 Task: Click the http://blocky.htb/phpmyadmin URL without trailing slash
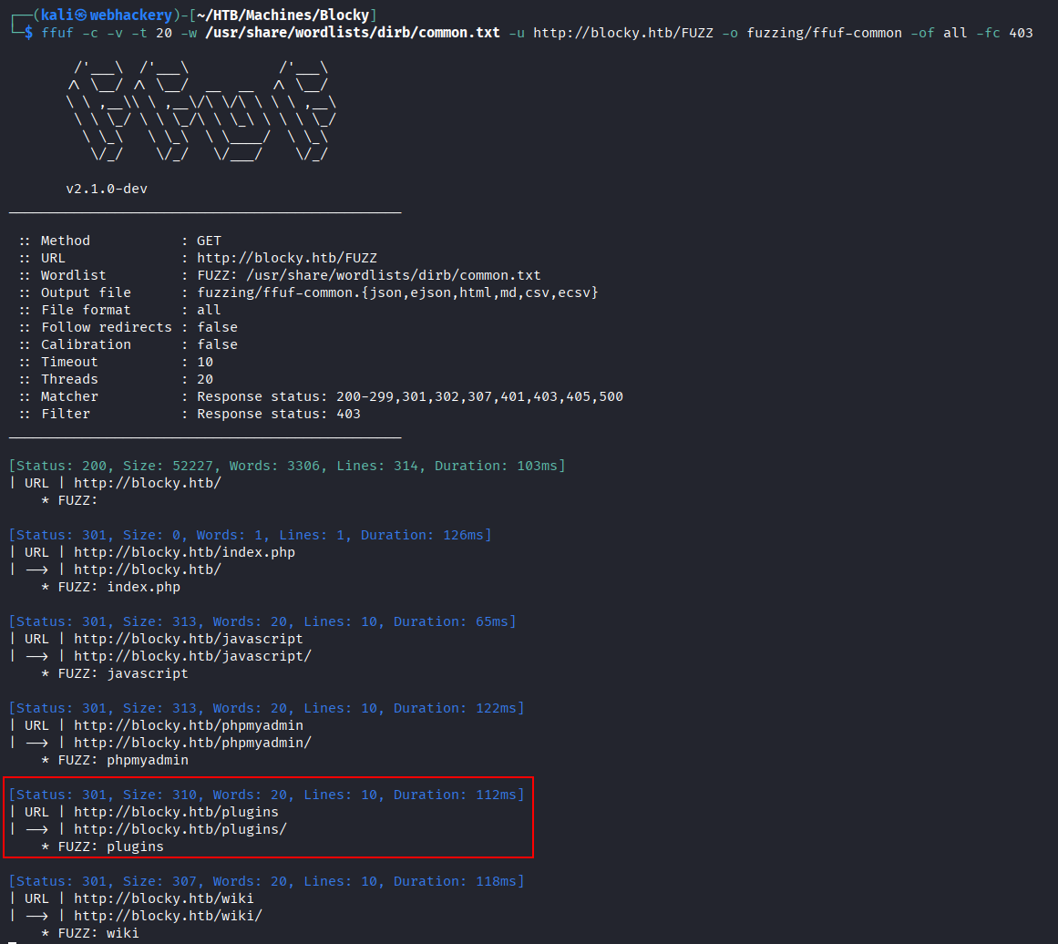pyautogui.click(x=188, y=725)
